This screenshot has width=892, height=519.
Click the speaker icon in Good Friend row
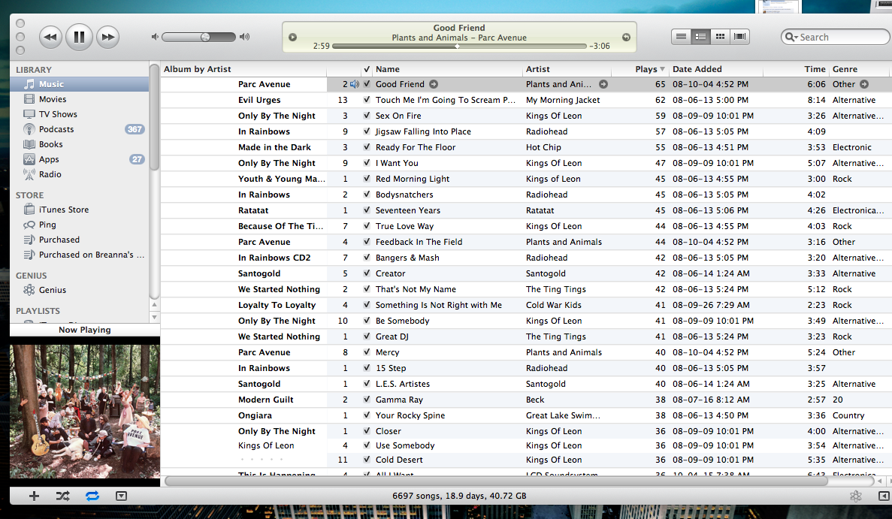(x=355, y=84)
